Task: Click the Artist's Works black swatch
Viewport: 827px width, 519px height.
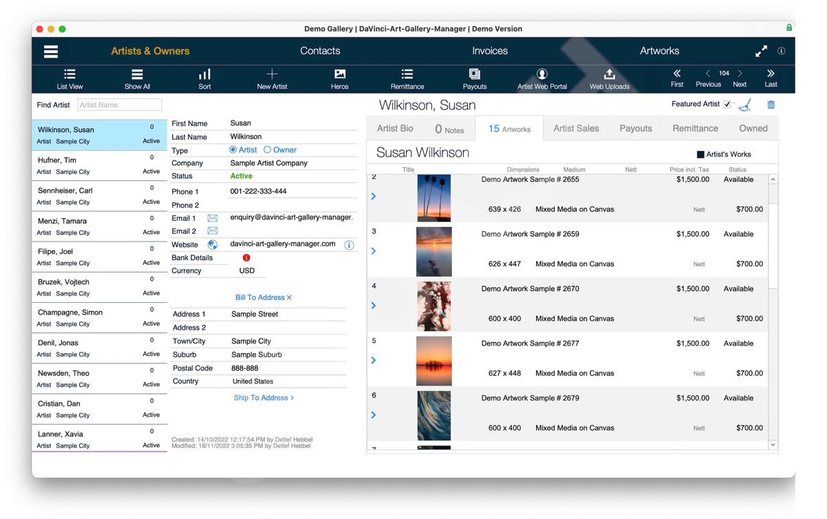Action: [700, 155]
